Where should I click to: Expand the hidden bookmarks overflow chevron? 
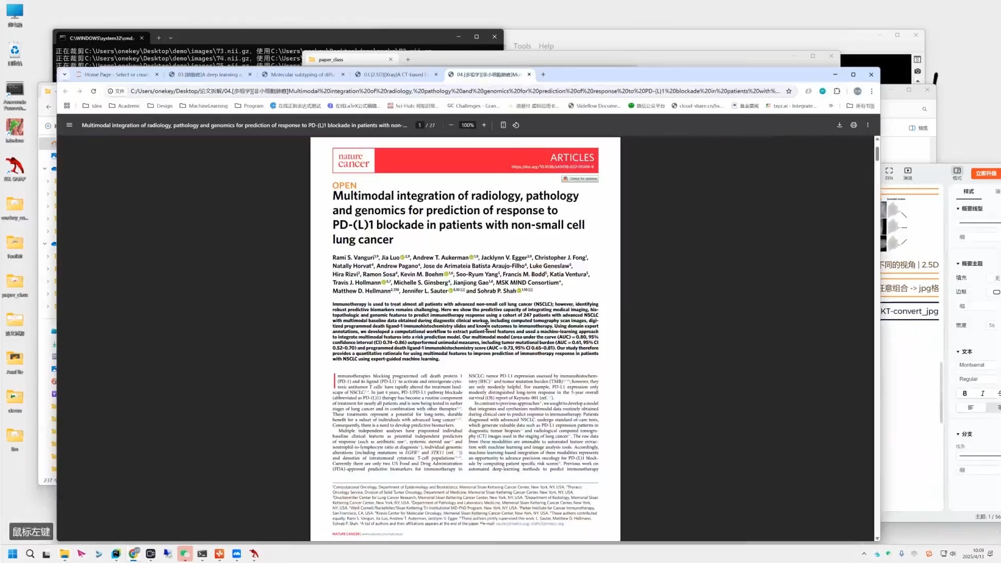pyautogui.click(x=831, y=106)
